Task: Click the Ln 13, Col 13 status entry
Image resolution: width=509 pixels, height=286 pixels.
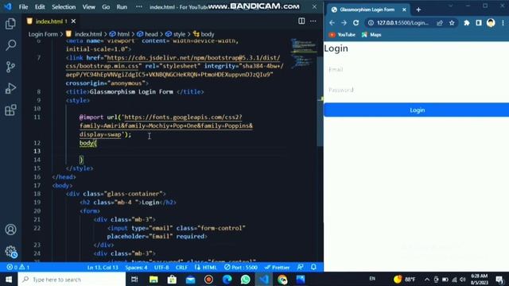Action: (x=103, y=268)
